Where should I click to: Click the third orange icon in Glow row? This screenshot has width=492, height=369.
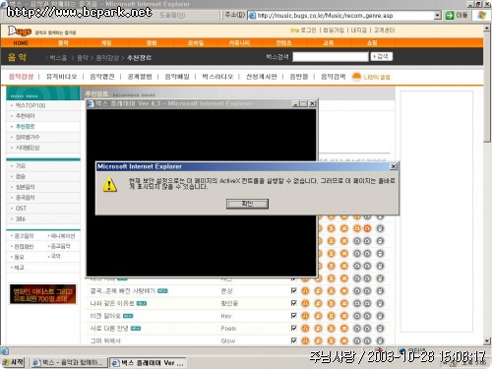(332, 340)
